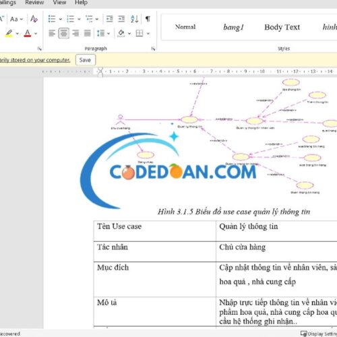
Task: Click the 'Recovered' status bar text
Action: [x=10, y=334]
